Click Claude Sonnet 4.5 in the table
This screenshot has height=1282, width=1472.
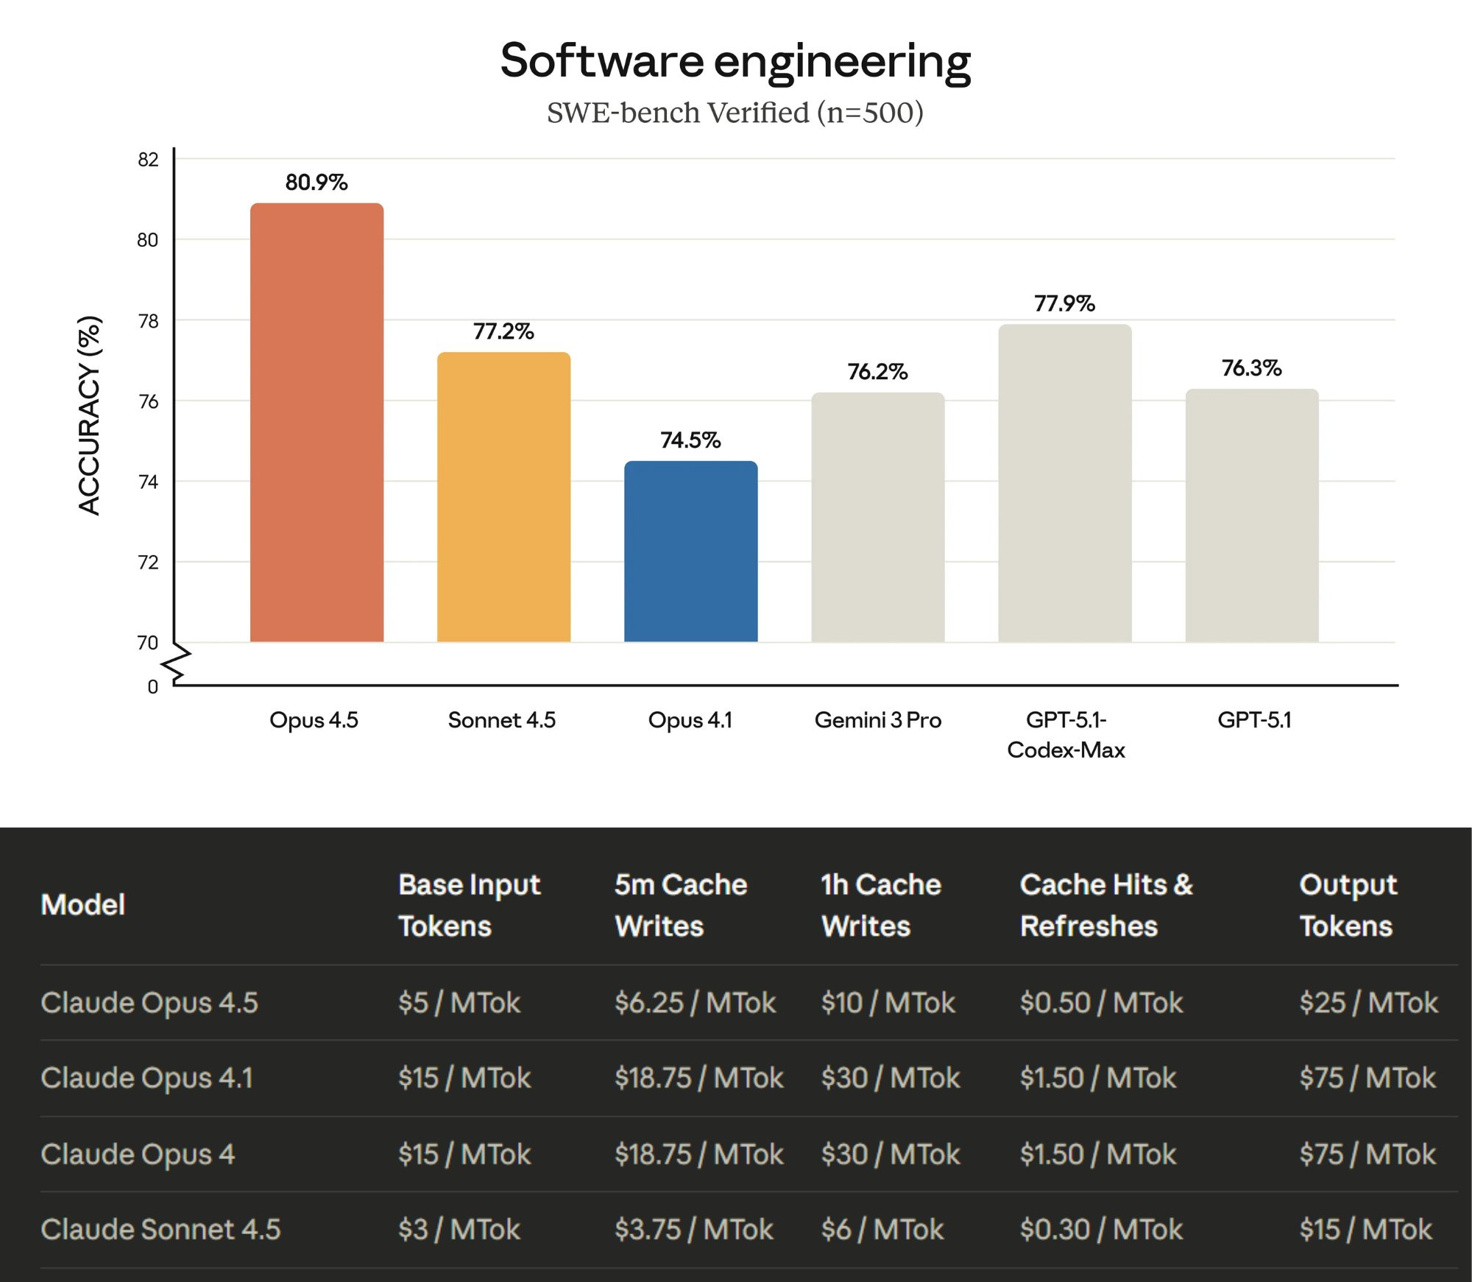160,1229
